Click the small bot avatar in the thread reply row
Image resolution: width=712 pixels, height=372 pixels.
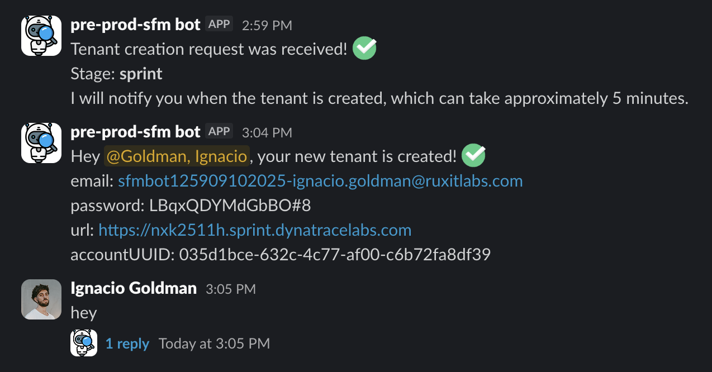coord(84,343)
